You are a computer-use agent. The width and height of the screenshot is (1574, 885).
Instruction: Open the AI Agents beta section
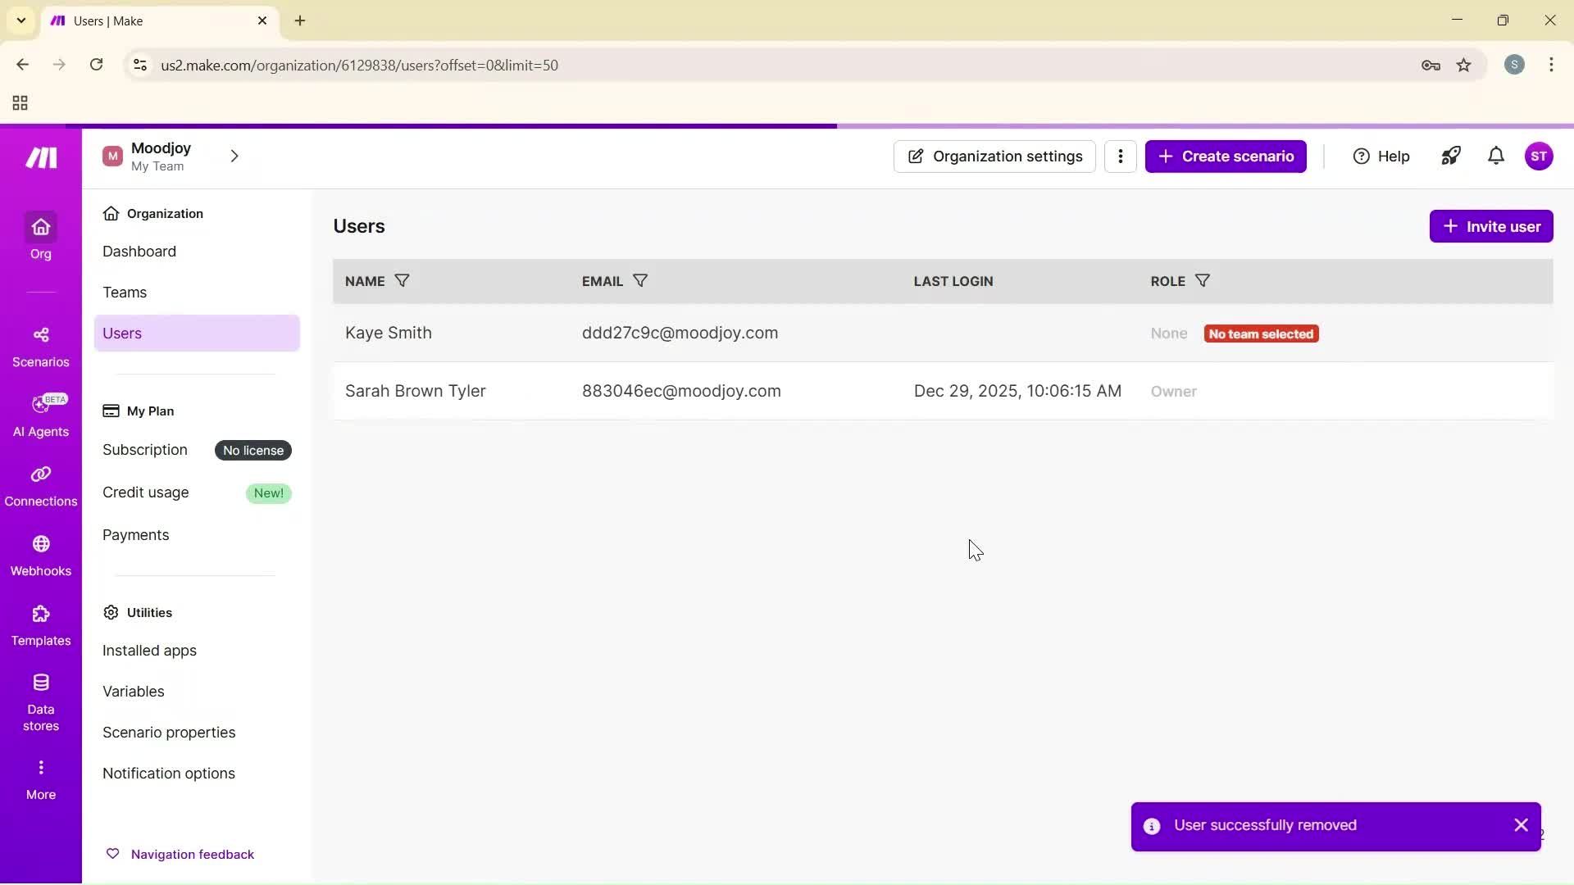40,418
